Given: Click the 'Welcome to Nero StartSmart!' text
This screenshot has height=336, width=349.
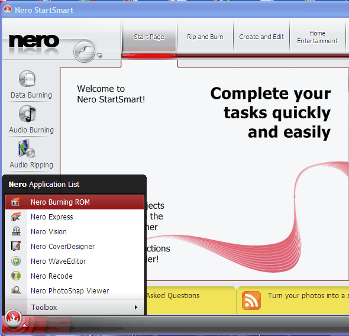Looking at the screenshot, I should pyautogui.click(x=111, y=94).
